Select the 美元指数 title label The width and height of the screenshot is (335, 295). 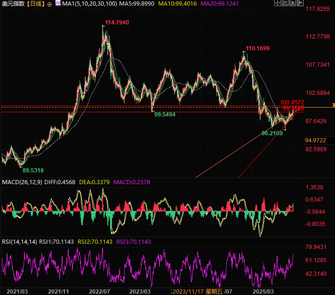[x=13, y=4]
